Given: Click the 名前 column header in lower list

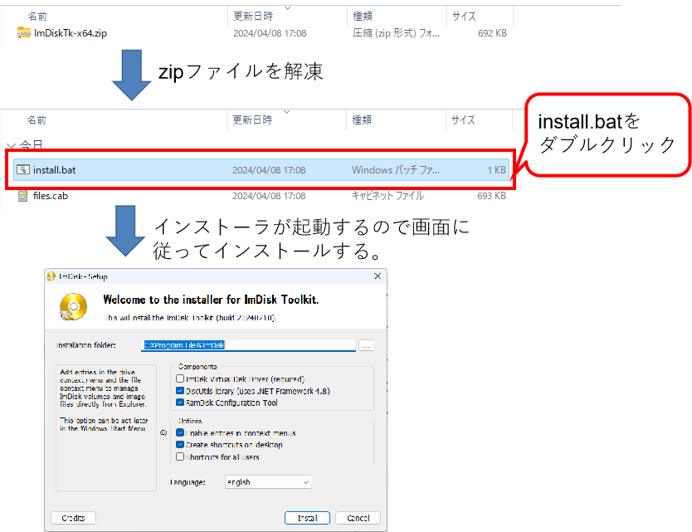Looking at the screenshot, I should [x=37, y=120].
